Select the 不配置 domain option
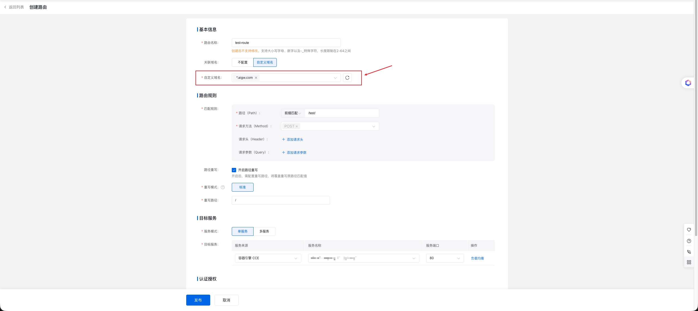 [242, 62]
